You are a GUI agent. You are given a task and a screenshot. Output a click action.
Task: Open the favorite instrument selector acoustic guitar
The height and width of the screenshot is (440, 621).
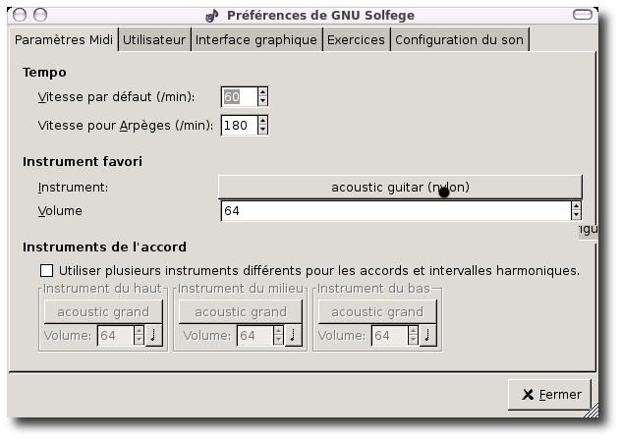tap(400, 187)
